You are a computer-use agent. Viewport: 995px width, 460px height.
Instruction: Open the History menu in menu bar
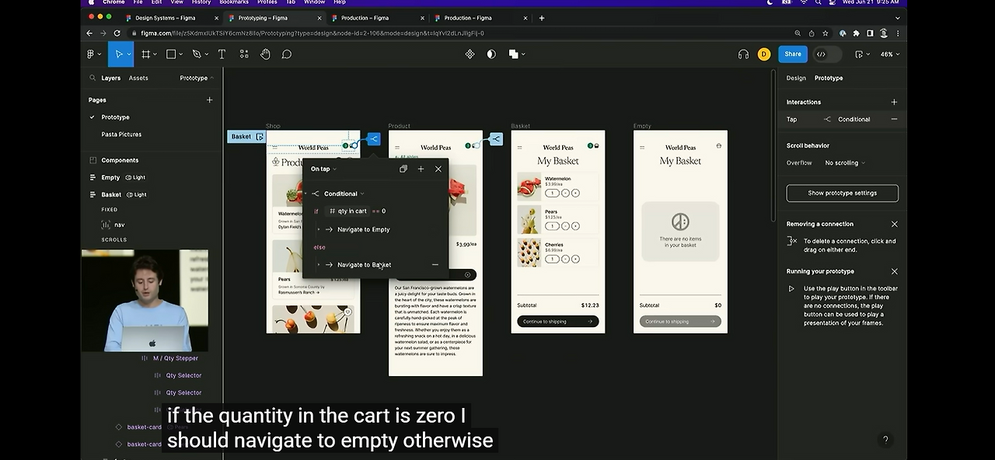coord(201,2)
